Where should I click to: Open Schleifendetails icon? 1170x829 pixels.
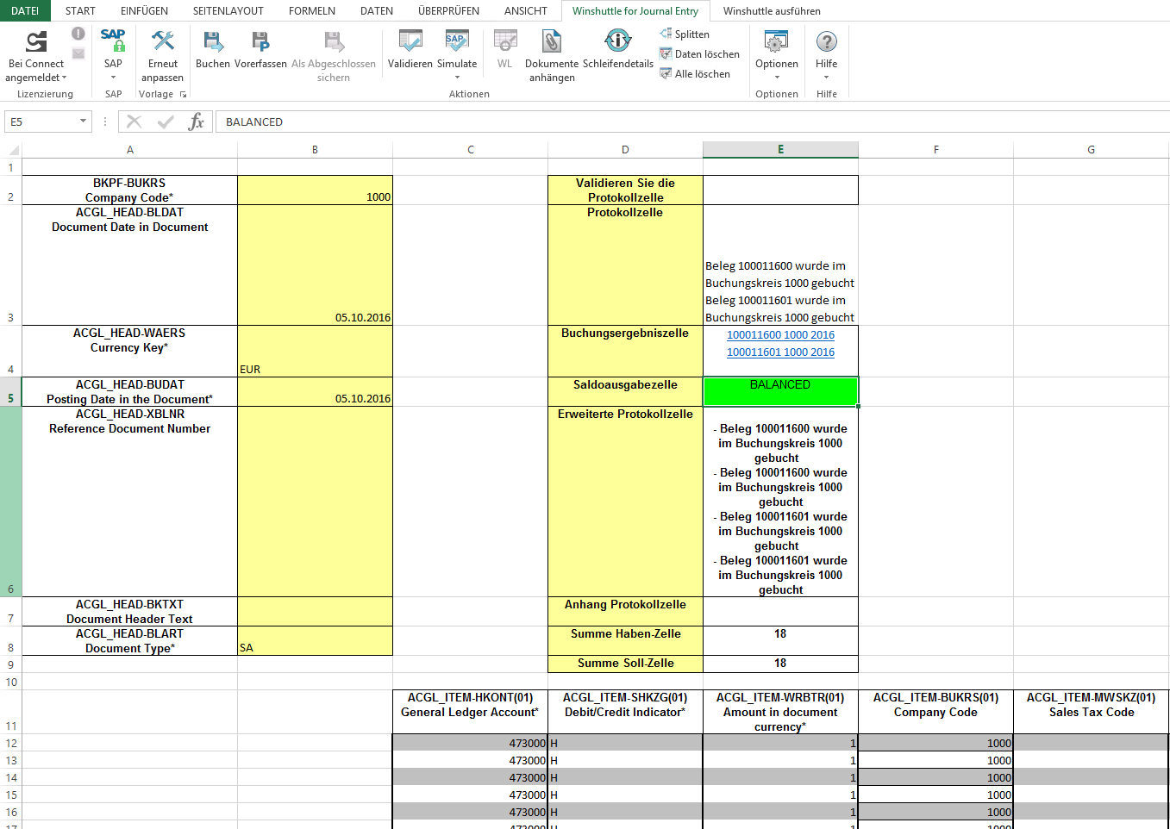point(618,41)
